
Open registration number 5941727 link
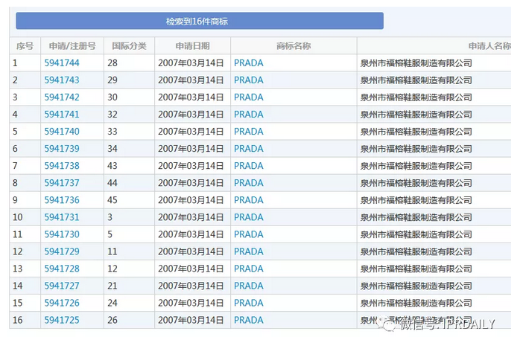(62, 286)
